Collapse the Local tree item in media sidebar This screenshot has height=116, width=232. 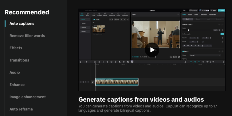[x=85, y=20]
